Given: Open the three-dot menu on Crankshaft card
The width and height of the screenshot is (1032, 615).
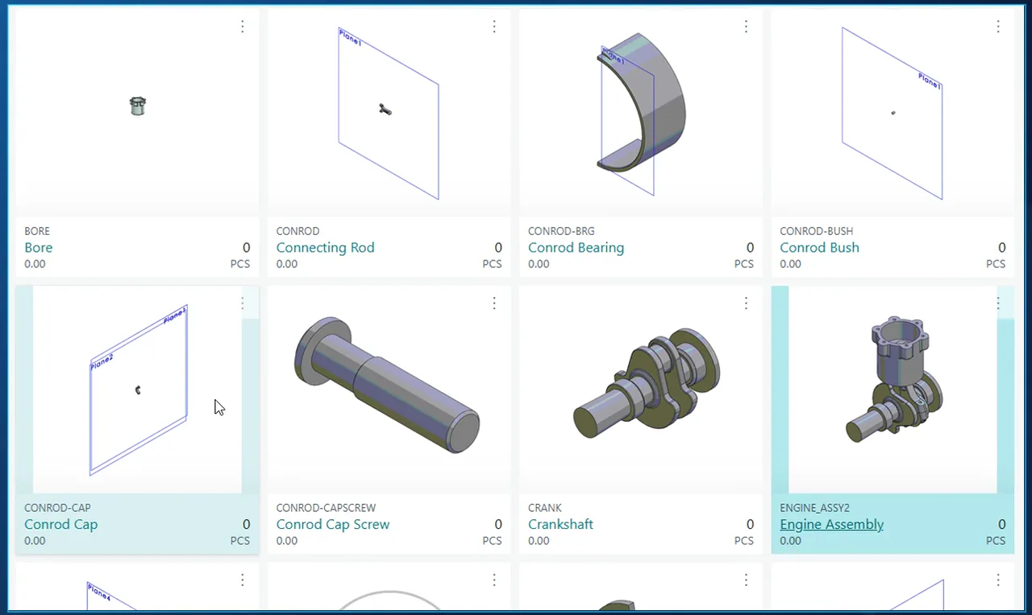Looking at the screenshot, I should pos(746,303).
